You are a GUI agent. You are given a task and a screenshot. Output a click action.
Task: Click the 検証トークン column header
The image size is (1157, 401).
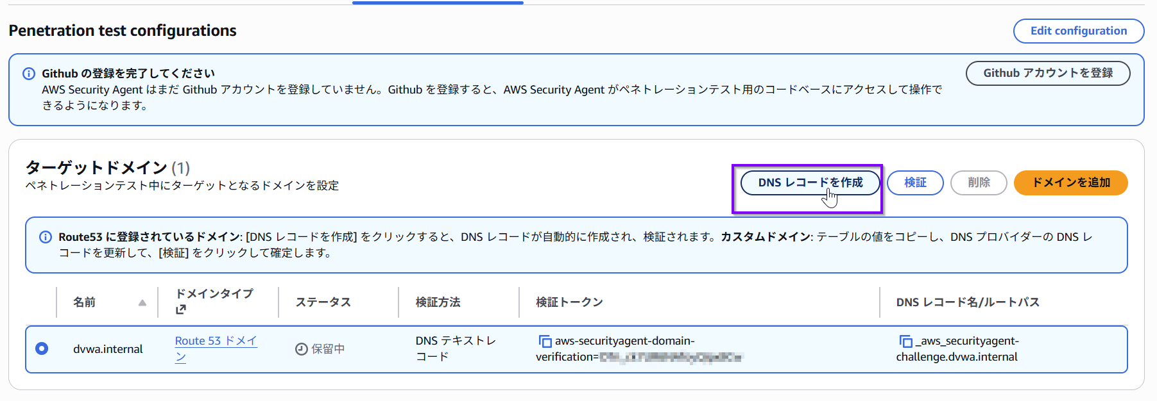(569, 302)
